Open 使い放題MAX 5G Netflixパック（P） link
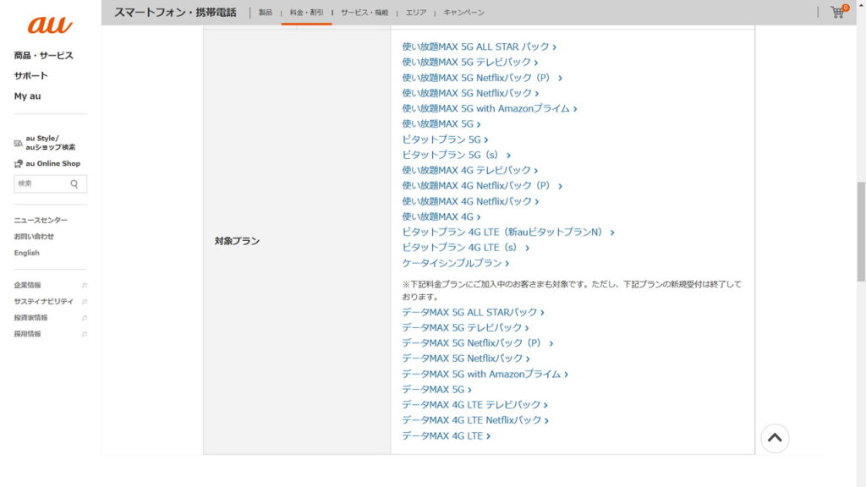Screen dimensions: 866x487 [x=482, y=78]
